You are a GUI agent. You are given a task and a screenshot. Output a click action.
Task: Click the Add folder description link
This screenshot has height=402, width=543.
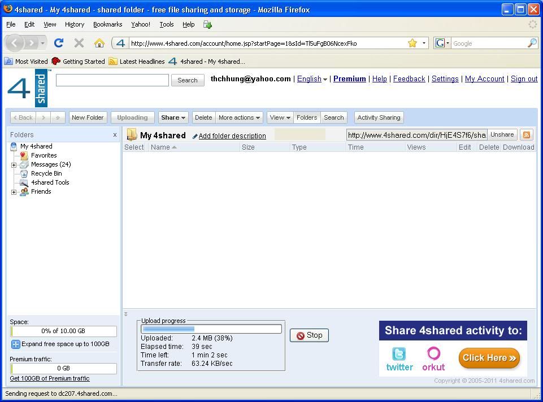point(232,136)
